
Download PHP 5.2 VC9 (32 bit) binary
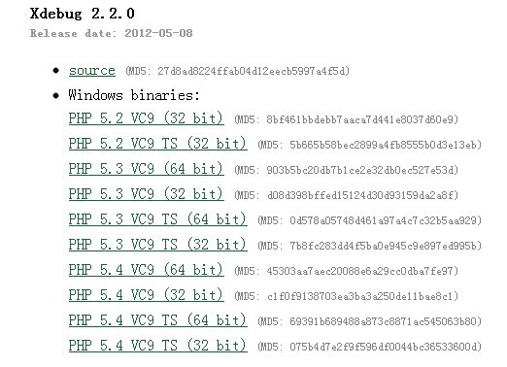[x=146, y=118]
